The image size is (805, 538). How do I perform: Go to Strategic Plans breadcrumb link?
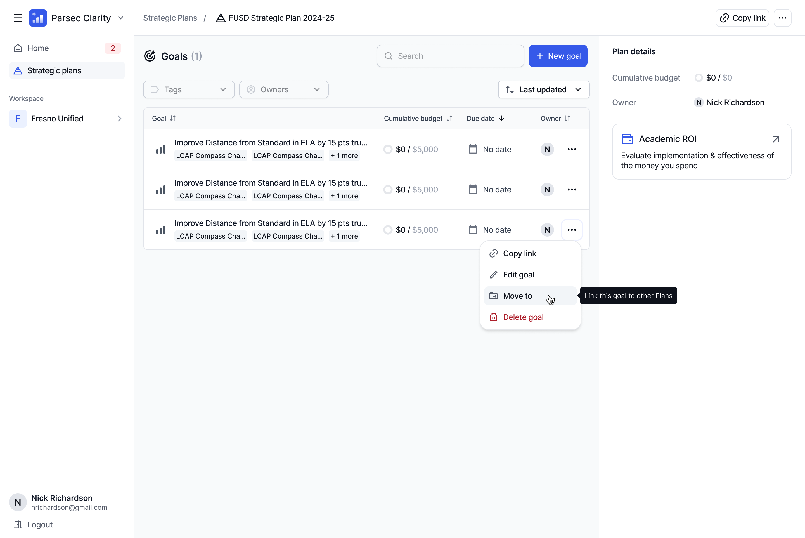[x=170, y=18]
